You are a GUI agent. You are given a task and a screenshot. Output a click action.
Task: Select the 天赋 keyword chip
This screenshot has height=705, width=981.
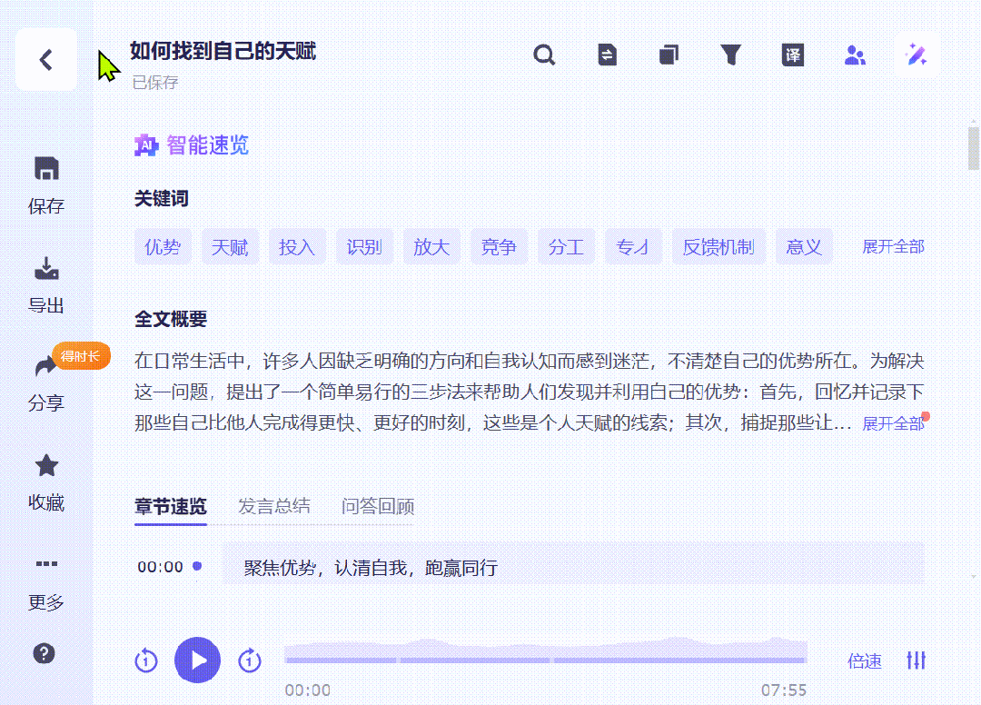coord(230,246)
